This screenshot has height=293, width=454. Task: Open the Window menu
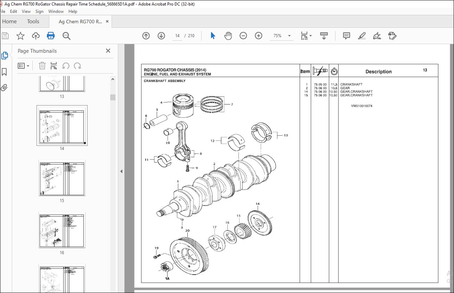pyautogui.click(x=56, y=11)
